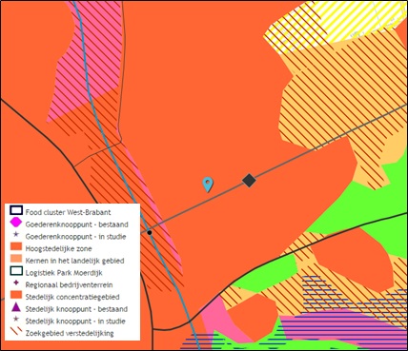This screenshot has width=408, height=351.
Task: Click the Logistiek Park Moerdijk legend text
Action: (64, 273)
